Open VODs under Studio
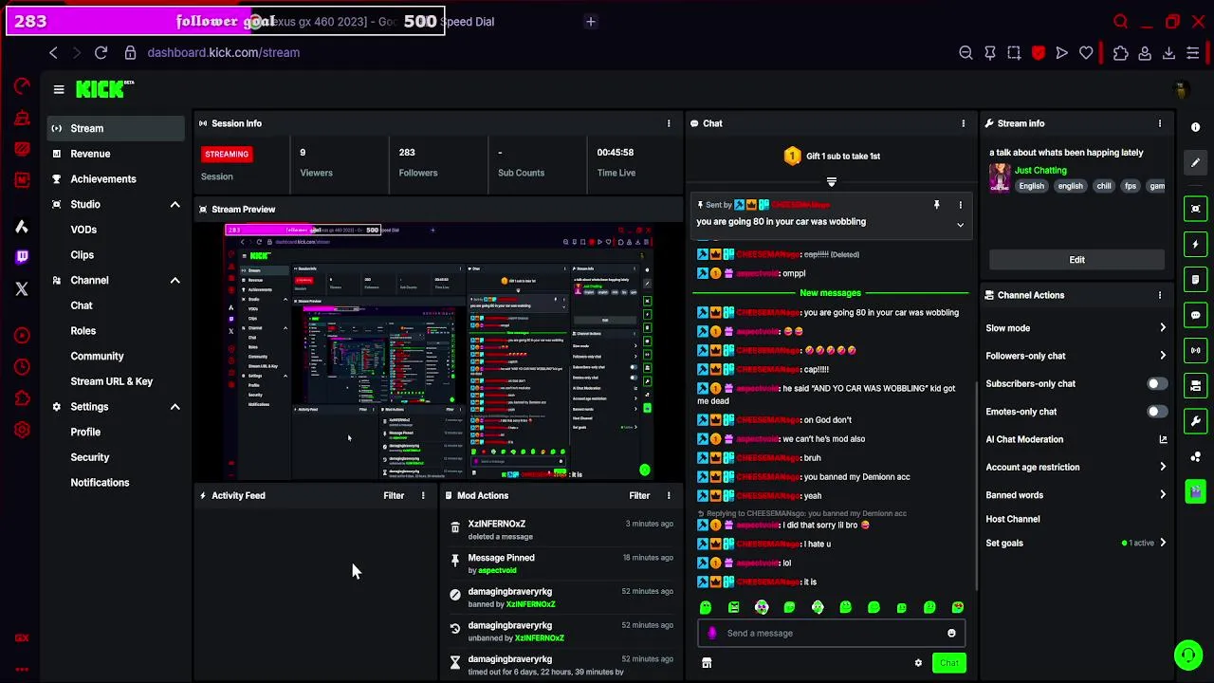Image resolution: width=1214 pixels, height=683 pixels. click(x=83, y=230)
